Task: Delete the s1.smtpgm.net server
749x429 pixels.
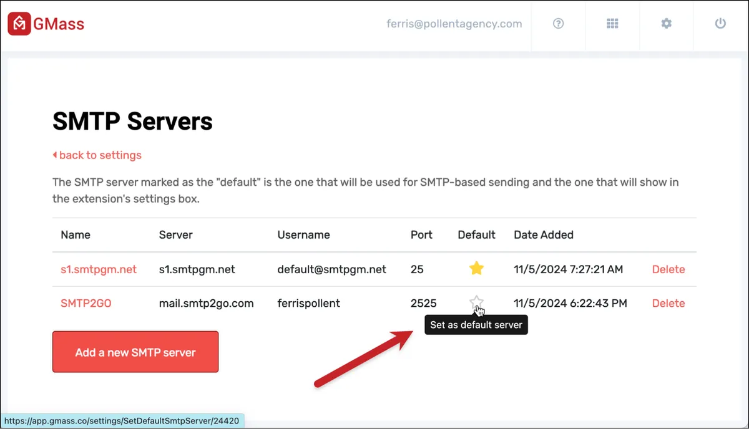Action: click(668, 269)
